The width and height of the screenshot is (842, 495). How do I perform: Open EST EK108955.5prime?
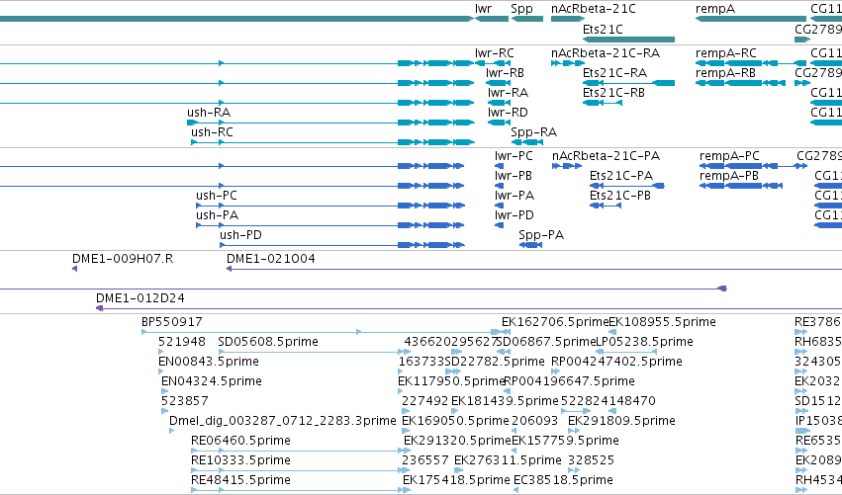(x=662, y=322)
